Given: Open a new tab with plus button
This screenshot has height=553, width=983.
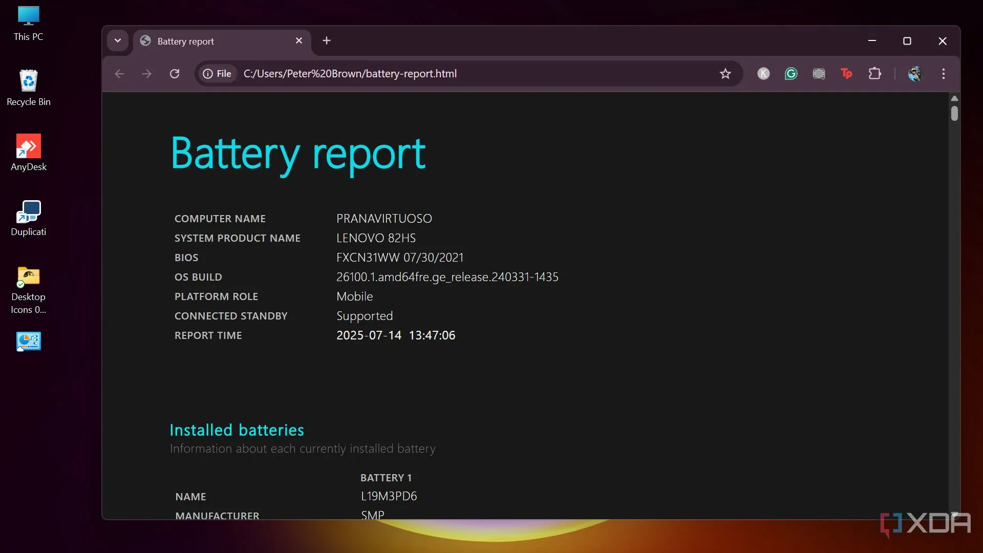Looking at the screenshot, I should [327, 40].
